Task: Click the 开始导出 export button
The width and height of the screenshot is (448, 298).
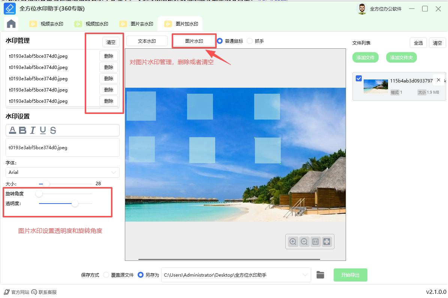Action: (350, 275)
